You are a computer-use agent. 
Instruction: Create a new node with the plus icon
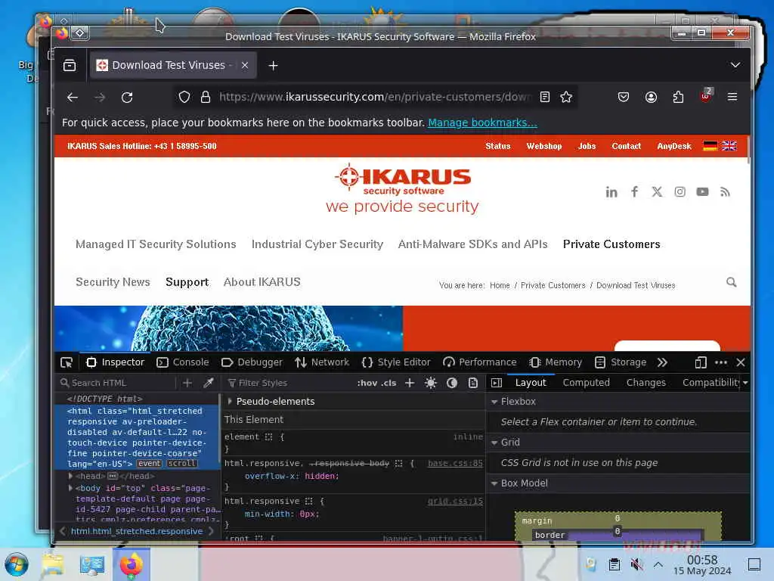(x=187, y=383)
